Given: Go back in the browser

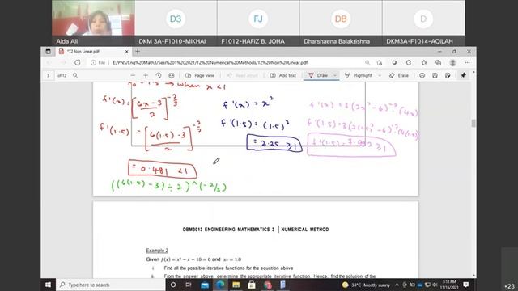Looking at the screenshot, I should click(49, 63).
